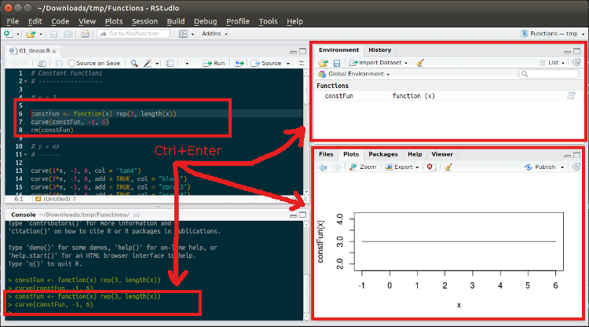The width and height of the screenshot is (589, 327).
Task: Open the Import Dataset dropdown
Action: click(x=378, y=63)
